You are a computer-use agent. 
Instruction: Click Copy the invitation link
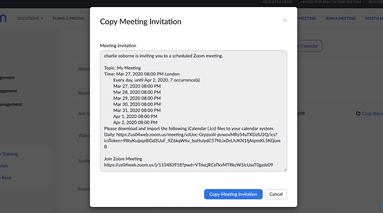(372, 114)
